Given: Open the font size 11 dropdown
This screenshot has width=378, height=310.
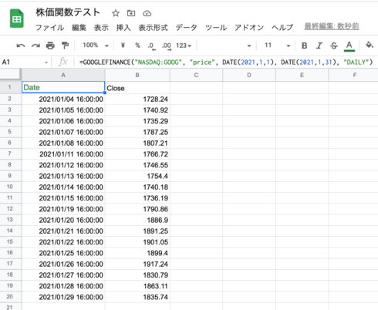Looking at the screenshot, I should [x=277, y=45].
